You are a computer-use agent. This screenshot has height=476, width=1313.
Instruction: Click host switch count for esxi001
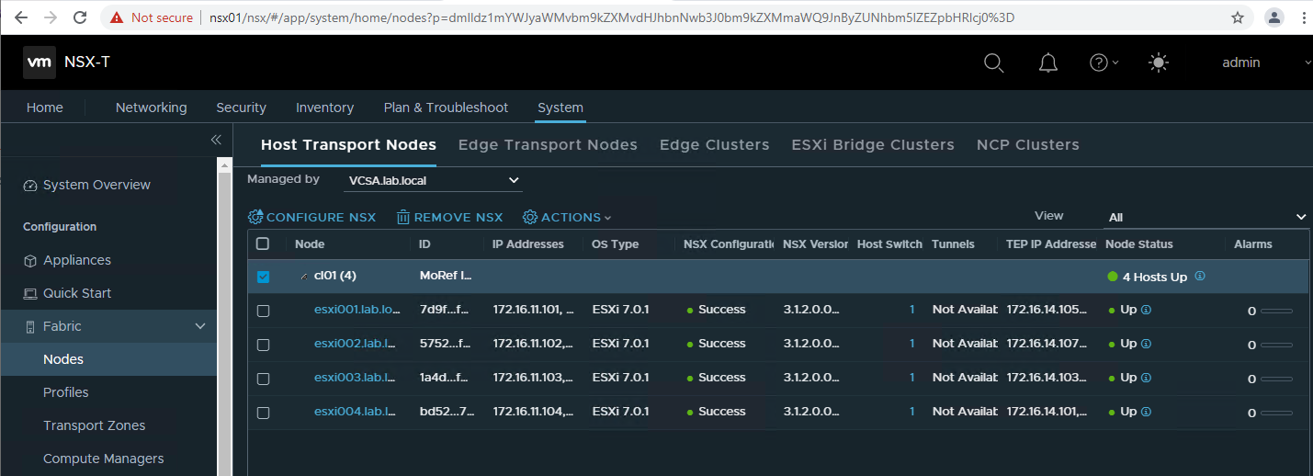click(911, 310)
